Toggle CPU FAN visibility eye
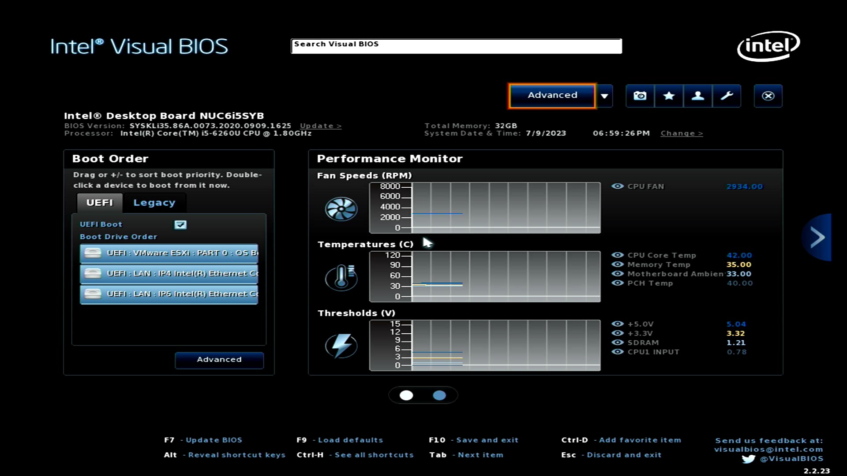847x476 pixels. [x=618, y=186]
